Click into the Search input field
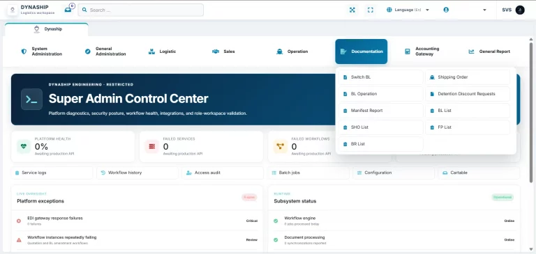536x254 pixels. pyautogui.click(x=140, y=10)
